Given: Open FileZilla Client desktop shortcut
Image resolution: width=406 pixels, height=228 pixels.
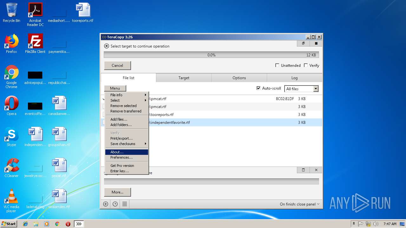Looking at the screenshot, I should [35, 44].
